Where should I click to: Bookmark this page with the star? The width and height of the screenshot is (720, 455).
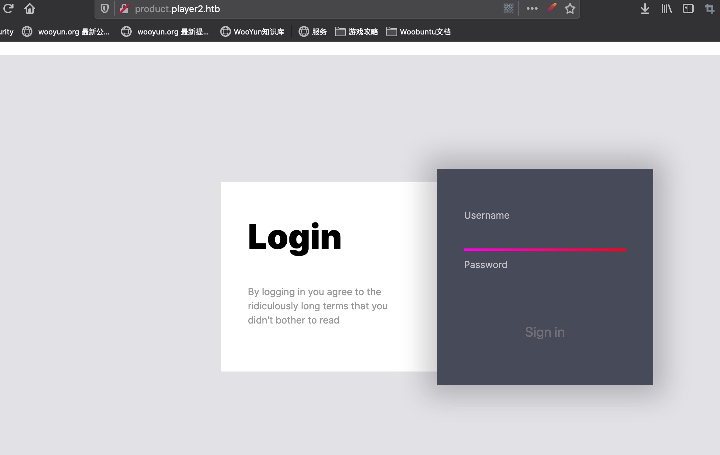point(570,9)
